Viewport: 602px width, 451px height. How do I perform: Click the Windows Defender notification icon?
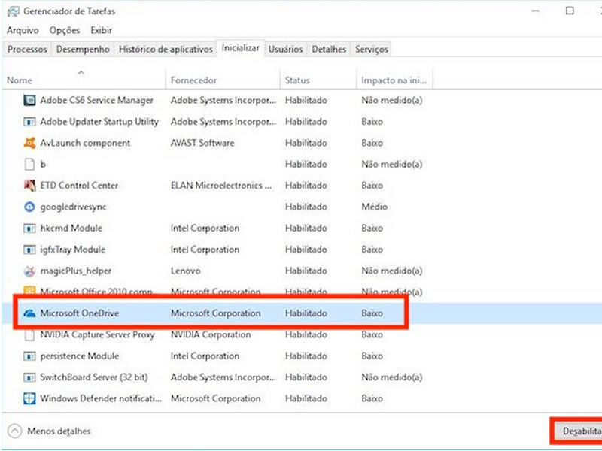tap(30, 398)
